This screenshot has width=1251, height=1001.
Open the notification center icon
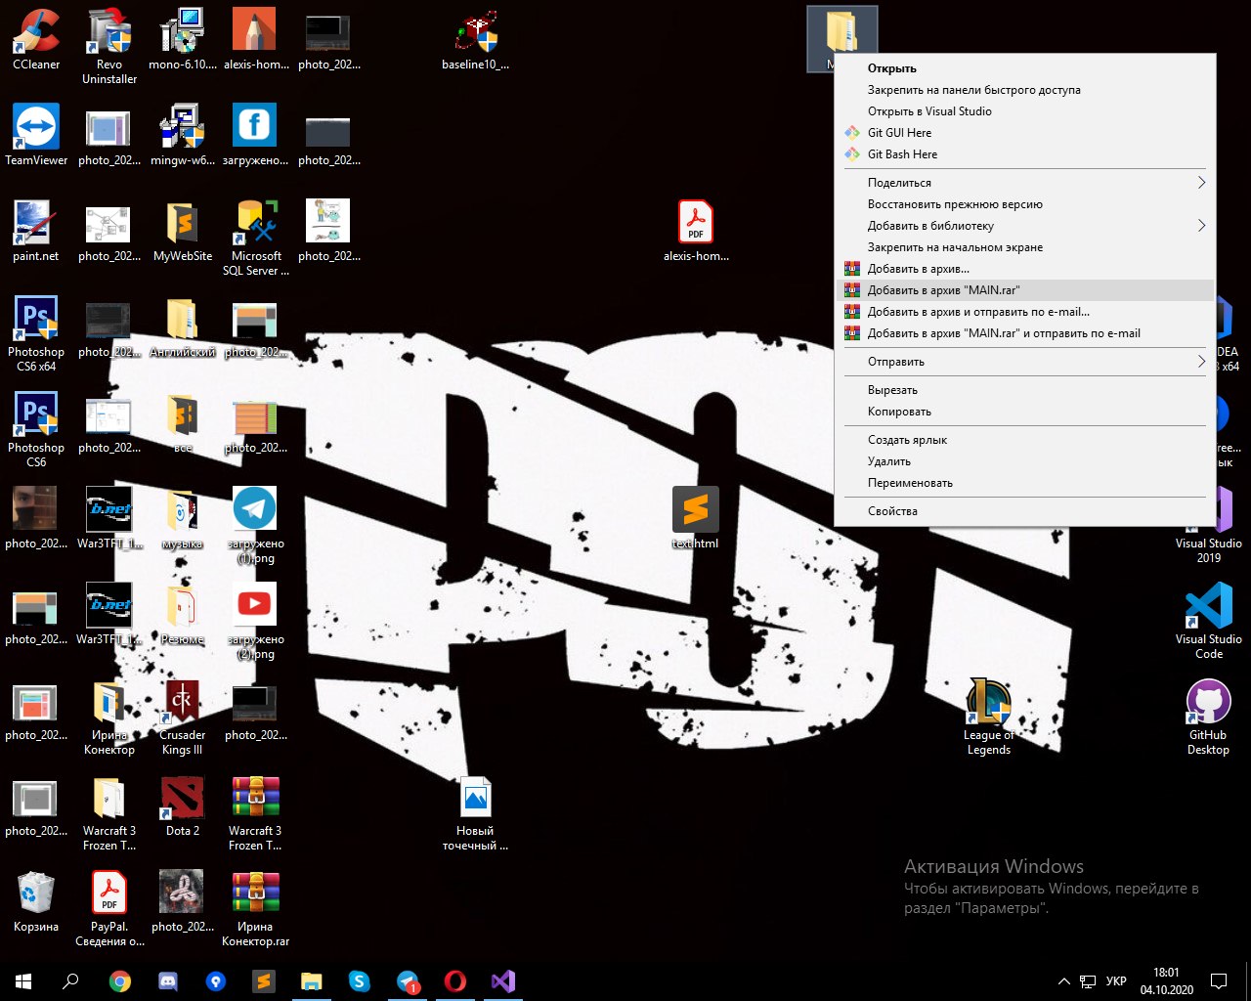click(1219, 981)
